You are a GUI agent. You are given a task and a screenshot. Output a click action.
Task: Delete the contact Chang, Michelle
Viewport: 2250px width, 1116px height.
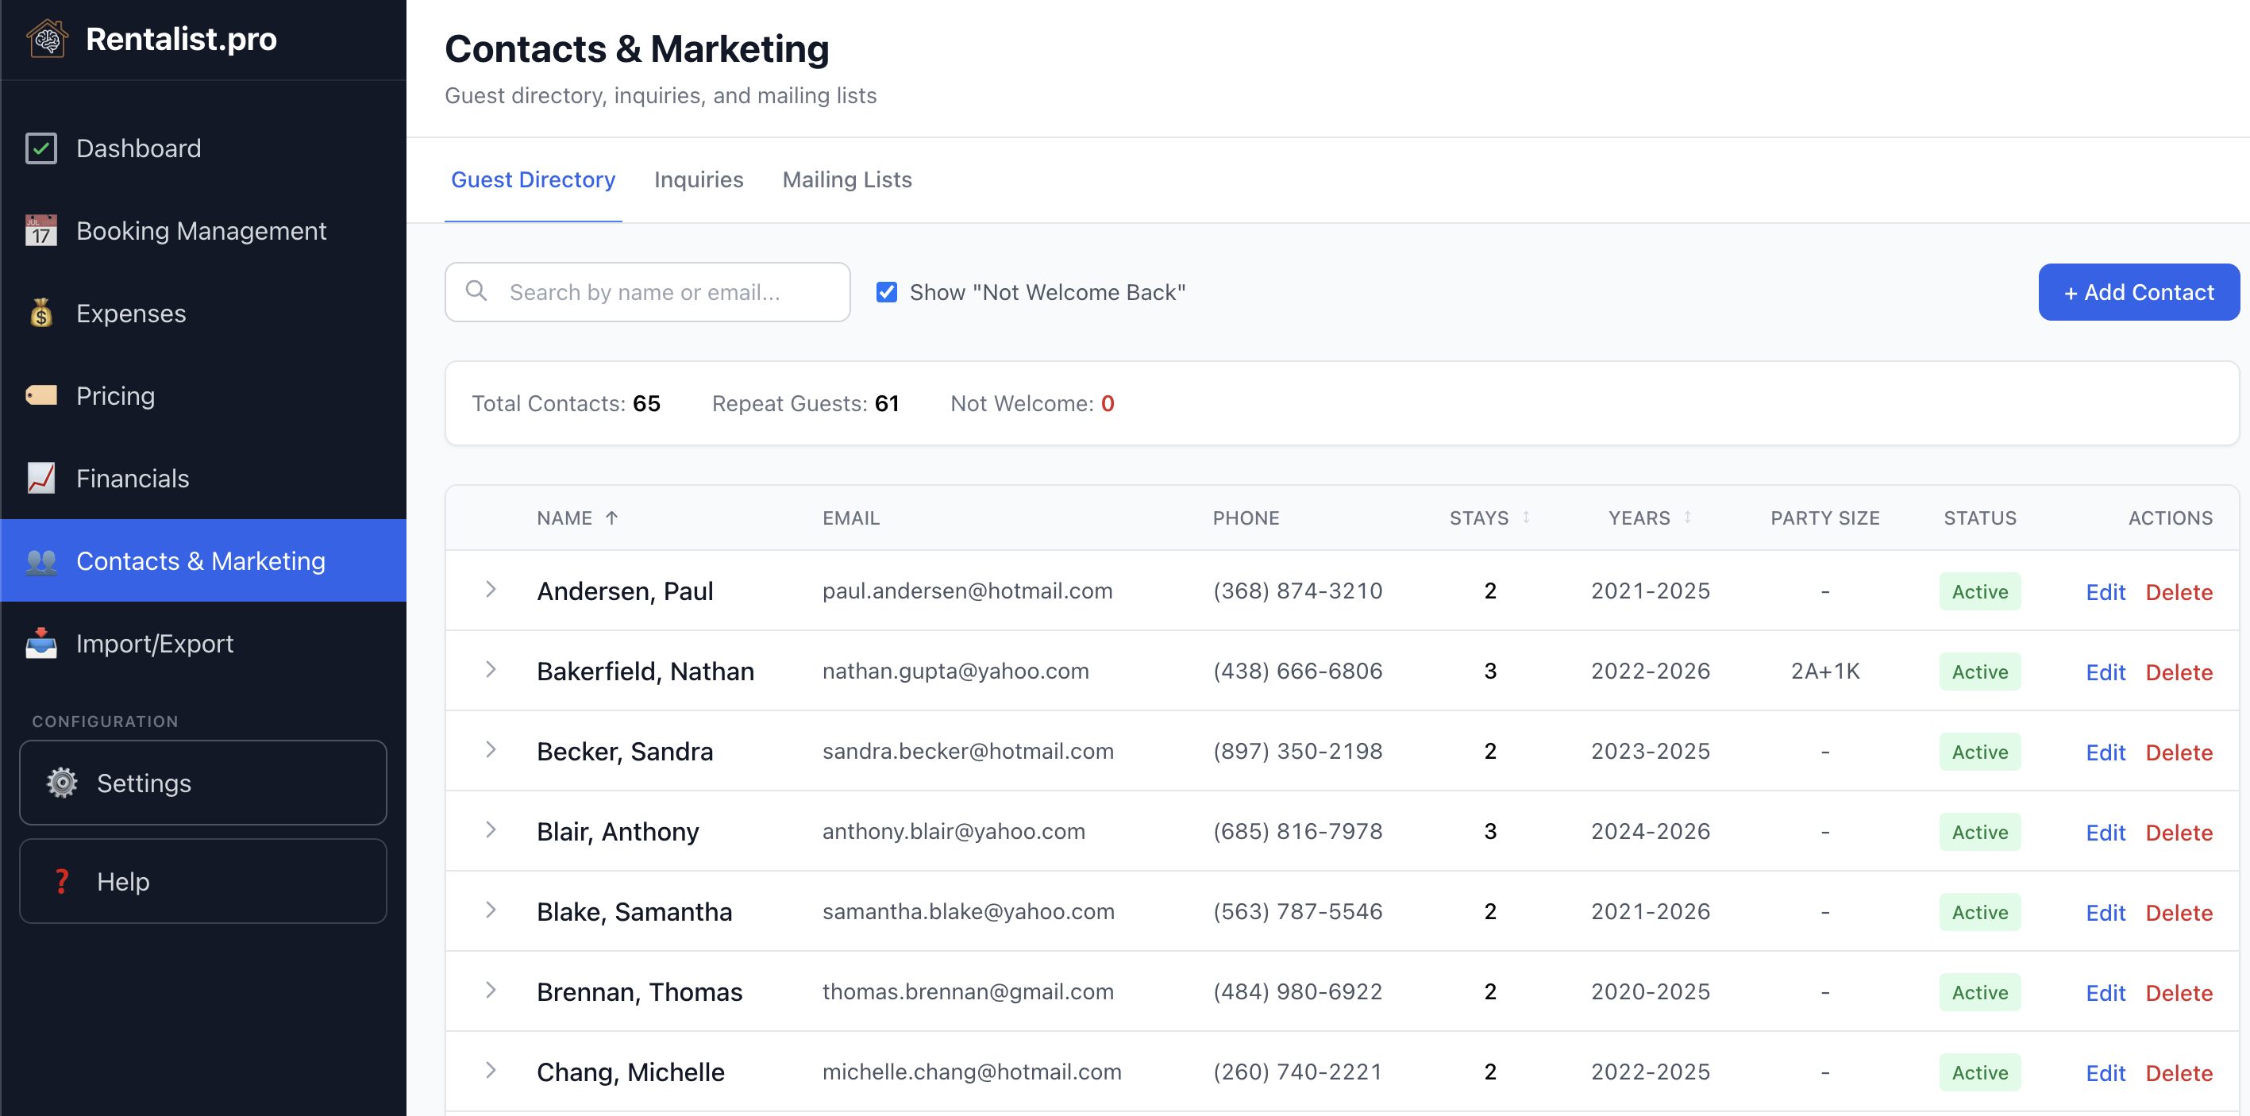coord(2179,1072)
